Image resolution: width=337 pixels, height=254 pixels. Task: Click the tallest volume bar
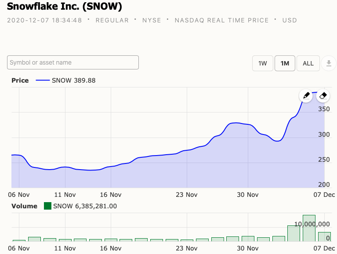309,228
